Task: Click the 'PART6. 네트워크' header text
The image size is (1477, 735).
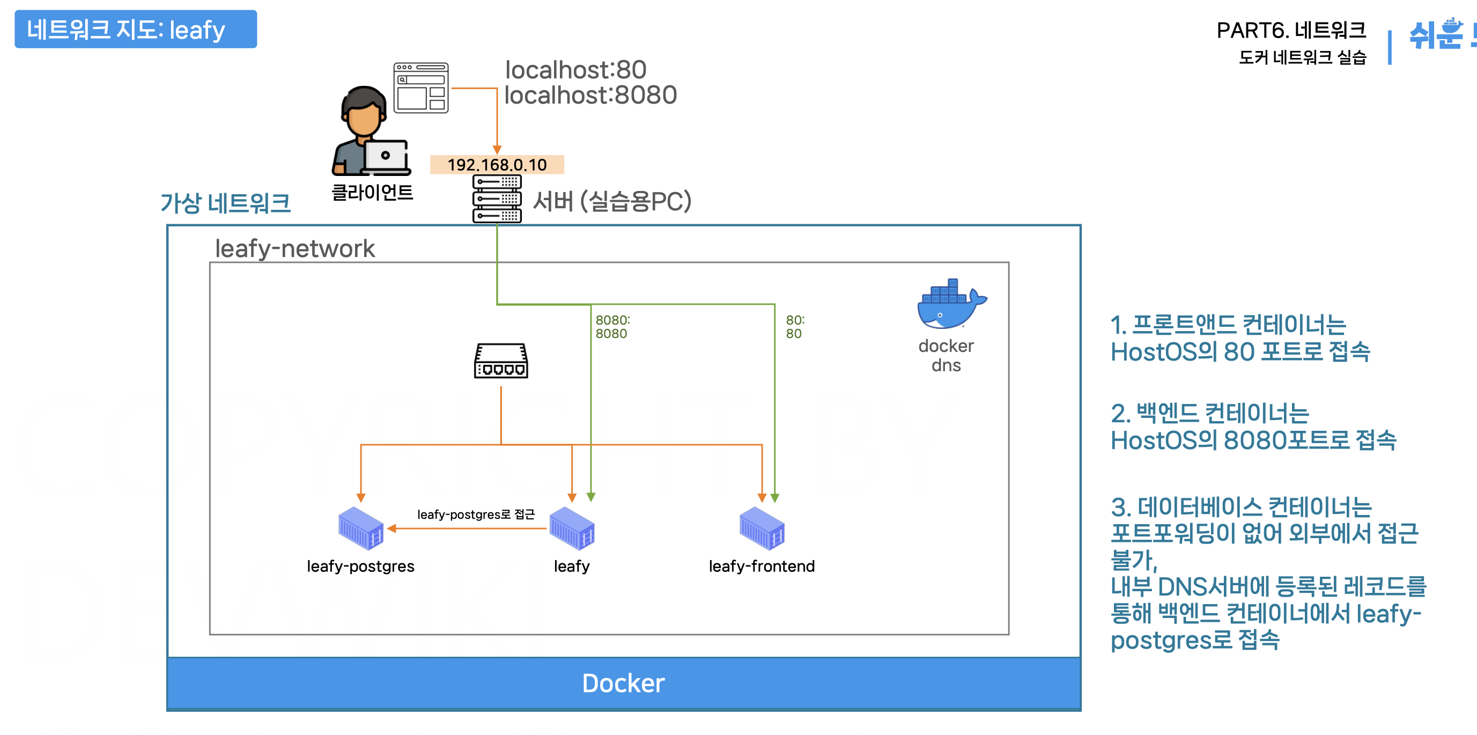Action: pos(1291,31)
